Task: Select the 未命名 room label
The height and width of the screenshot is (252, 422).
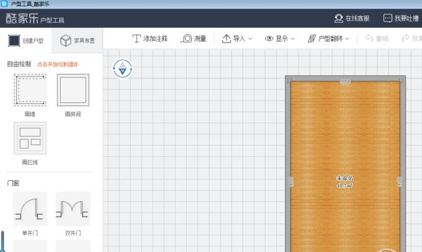Action: click(x=345, y=178)
